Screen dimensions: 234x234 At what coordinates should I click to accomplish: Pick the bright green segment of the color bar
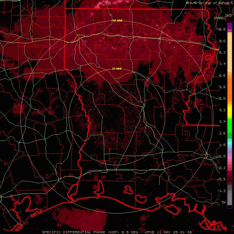(x=230, y=125)
